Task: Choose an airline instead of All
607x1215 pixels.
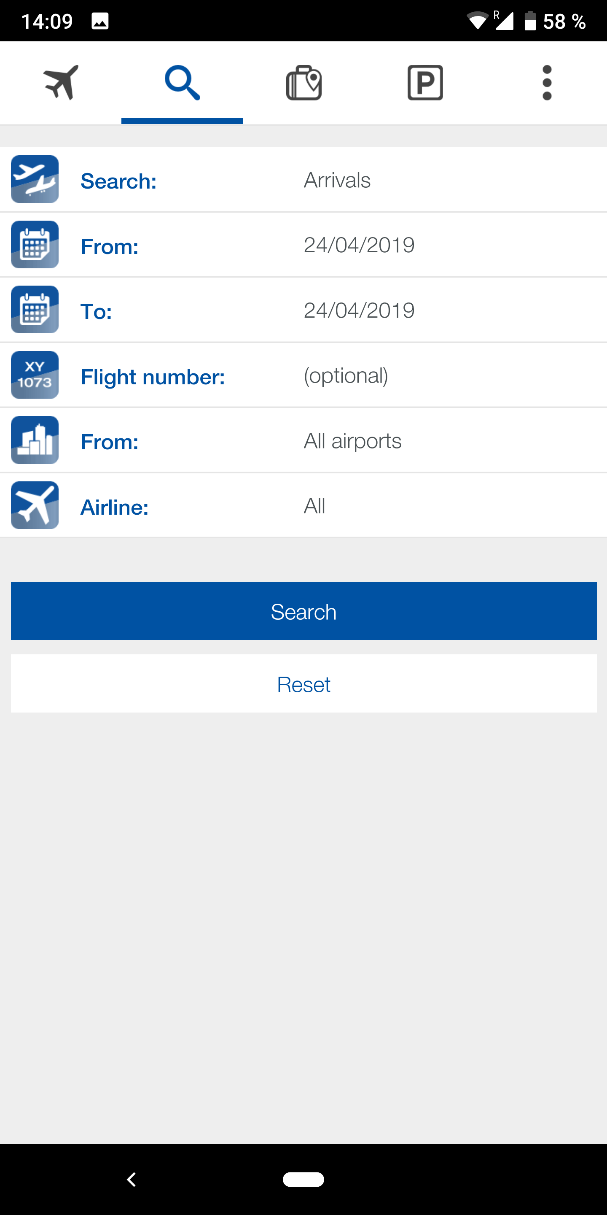Action: point(315,506)
